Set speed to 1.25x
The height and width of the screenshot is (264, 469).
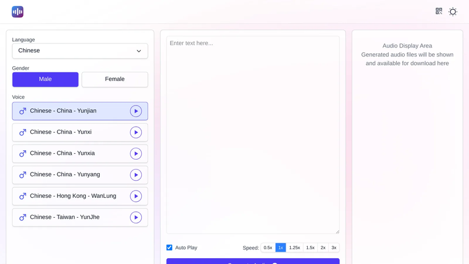(295, 248)
